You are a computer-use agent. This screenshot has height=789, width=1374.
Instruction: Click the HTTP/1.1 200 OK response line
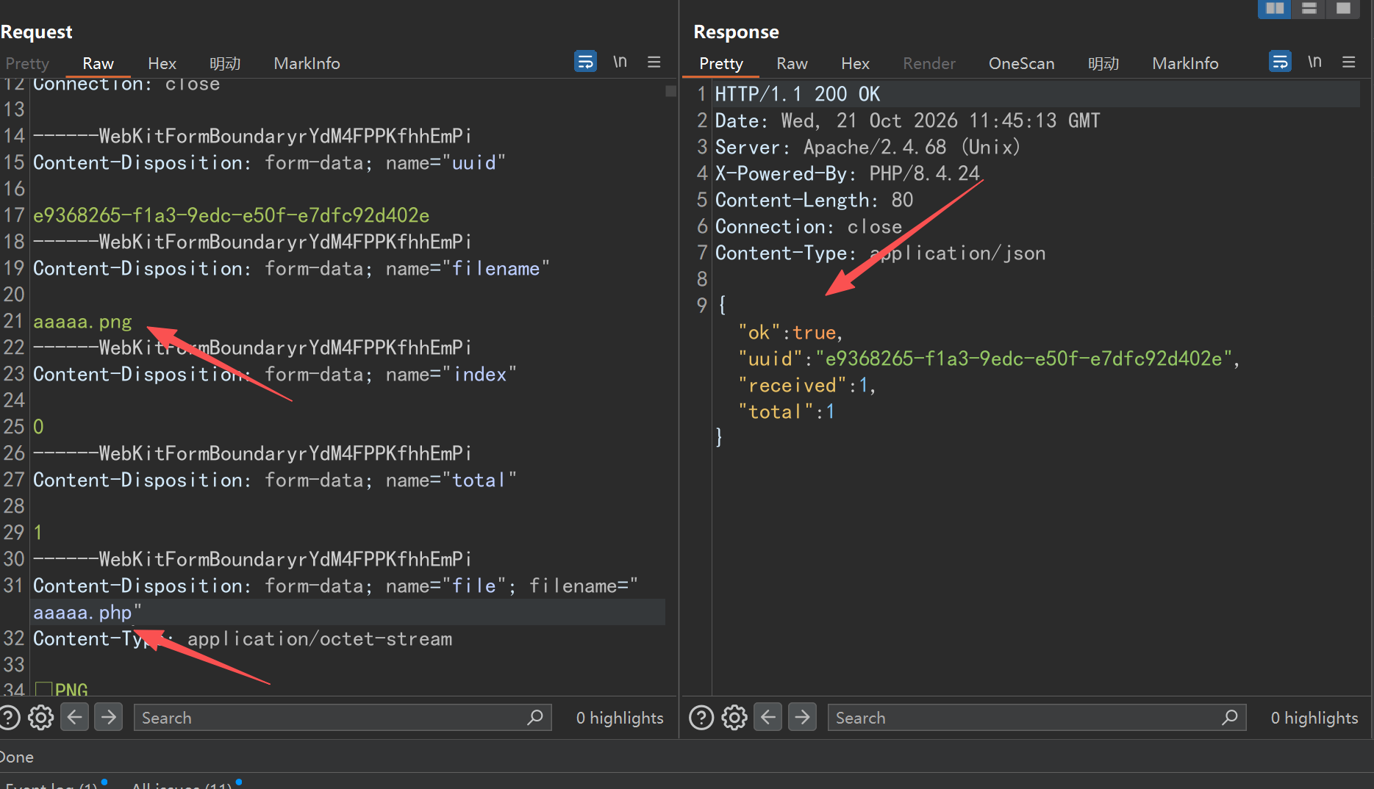pos(797,94)
